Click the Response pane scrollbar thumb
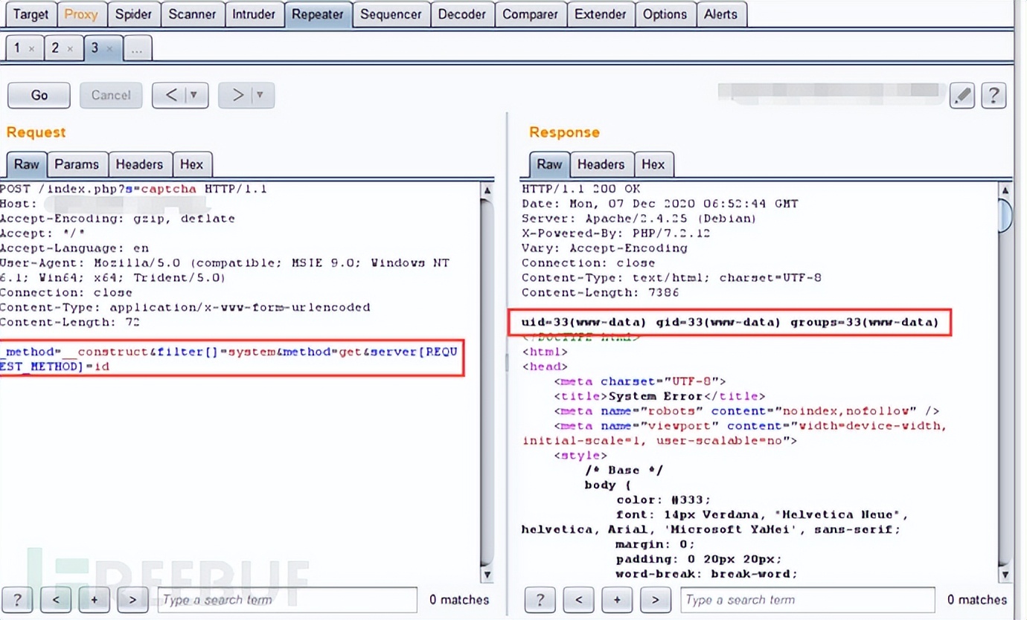This screenshot has width=1027, height=620. [x=1005, y=216]
